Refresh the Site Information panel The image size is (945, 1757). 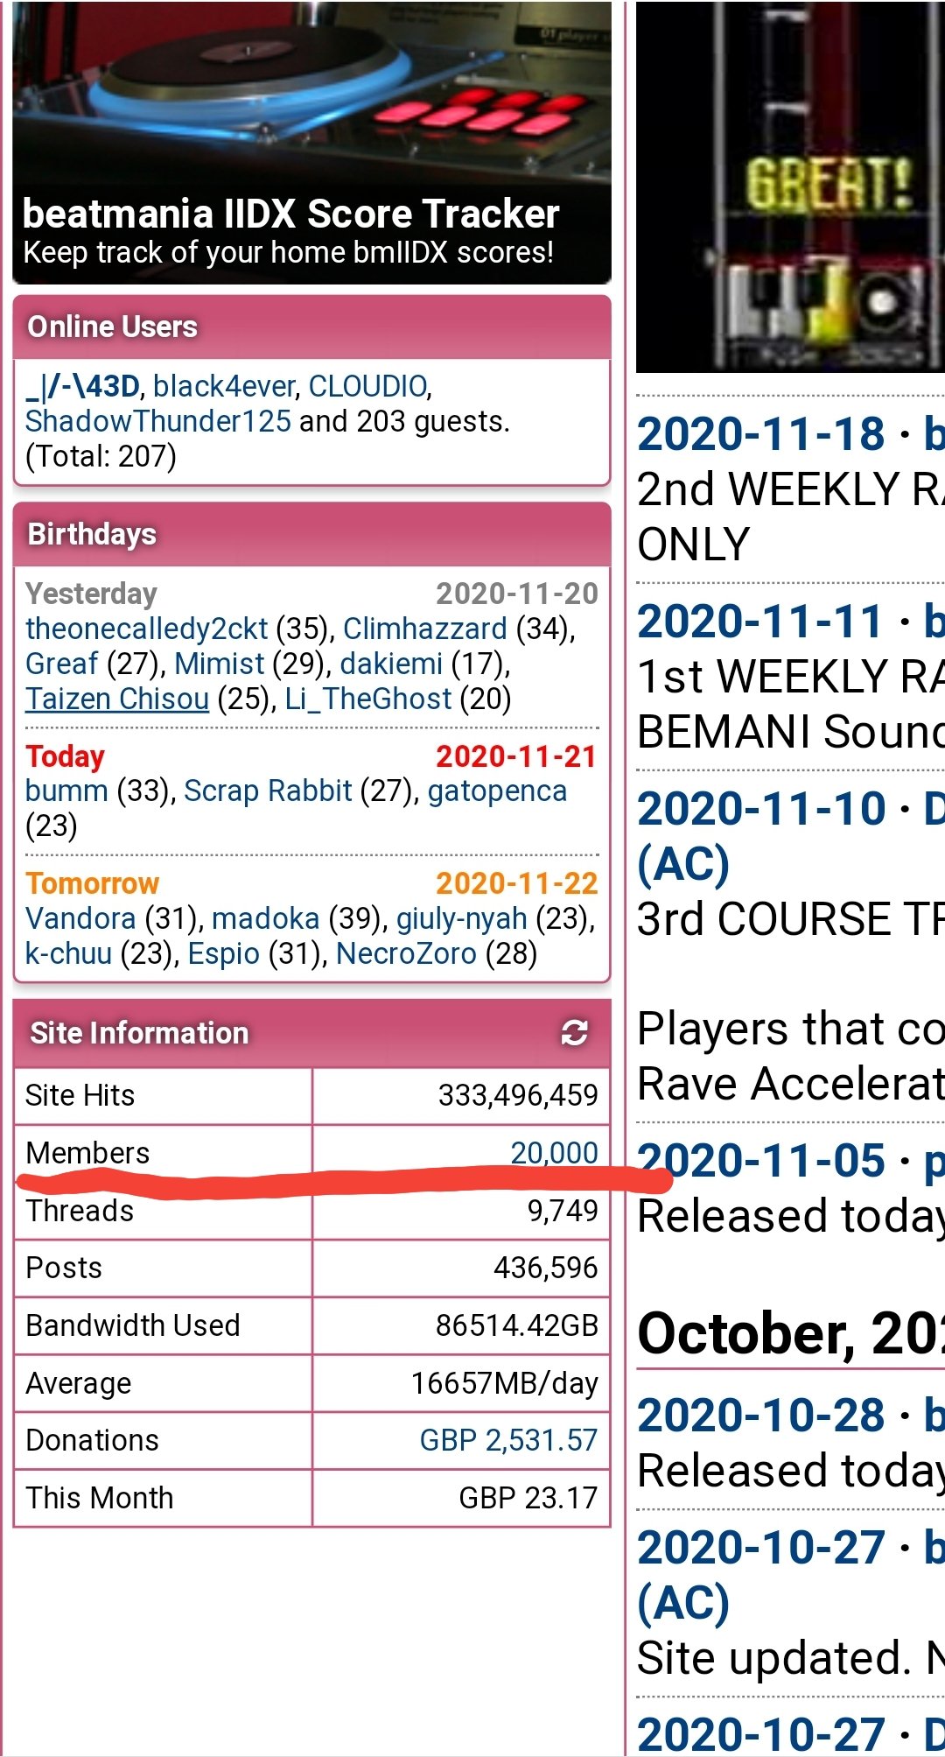pyautogui.click(x=574, y=1032)
